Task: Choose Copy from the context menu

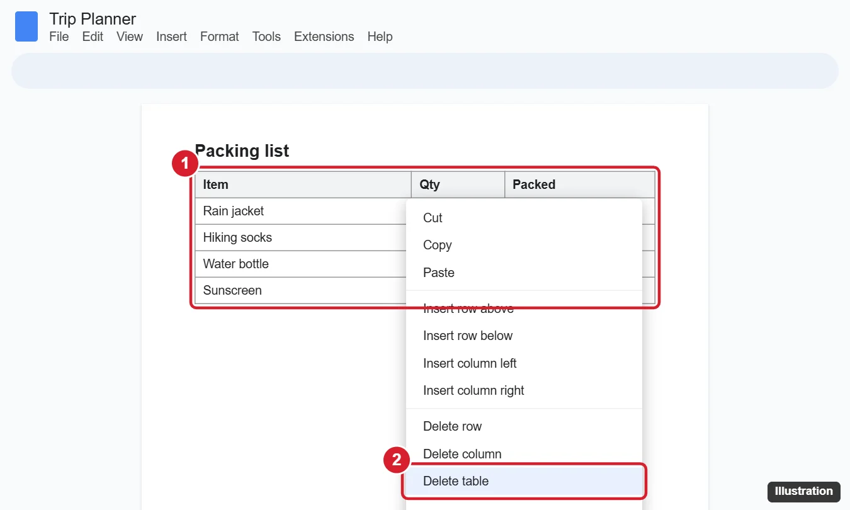Action: tap(524, 245)
